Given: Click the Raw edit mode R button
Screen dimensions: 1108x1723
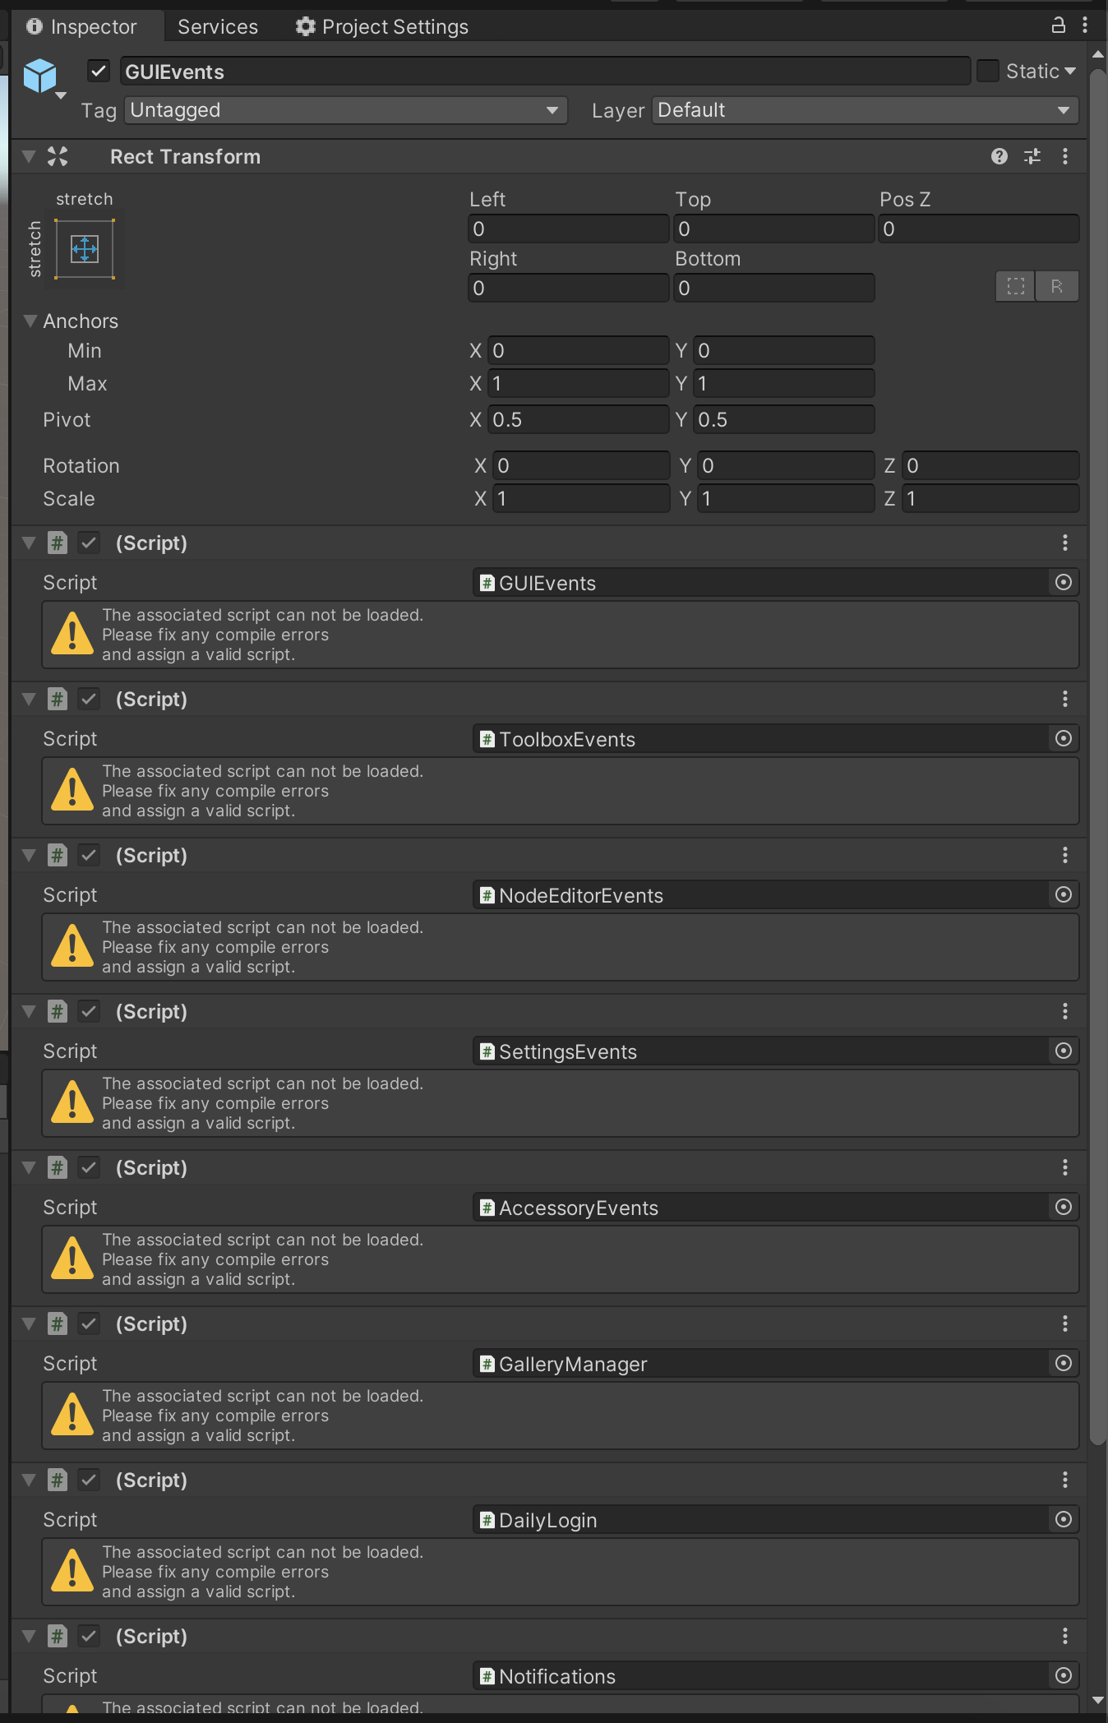Looking at the screenshot, I should click(1057, 287).
